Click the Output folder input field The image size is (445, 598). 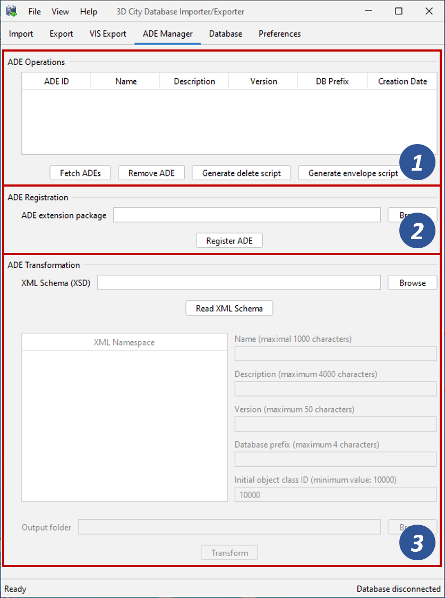click(229, 527)
